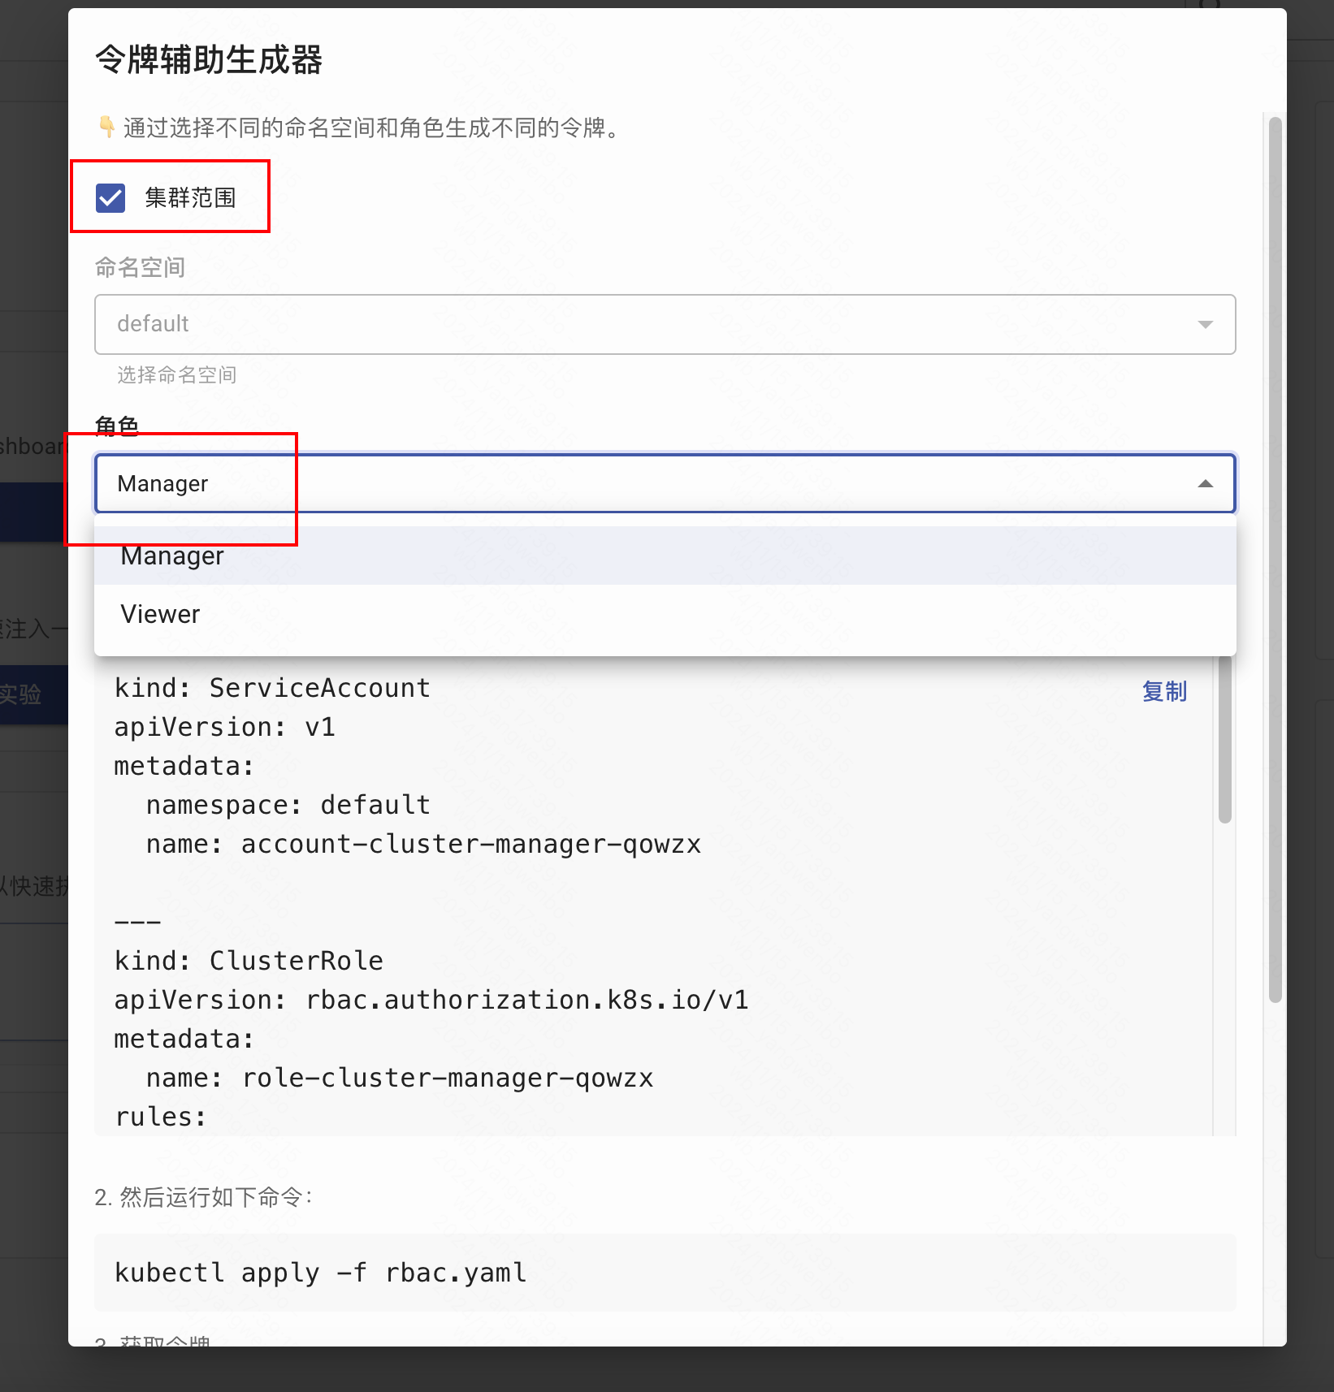Click the 'rules:' line in YAML
The image size is (1334, 1392).
161,1117
